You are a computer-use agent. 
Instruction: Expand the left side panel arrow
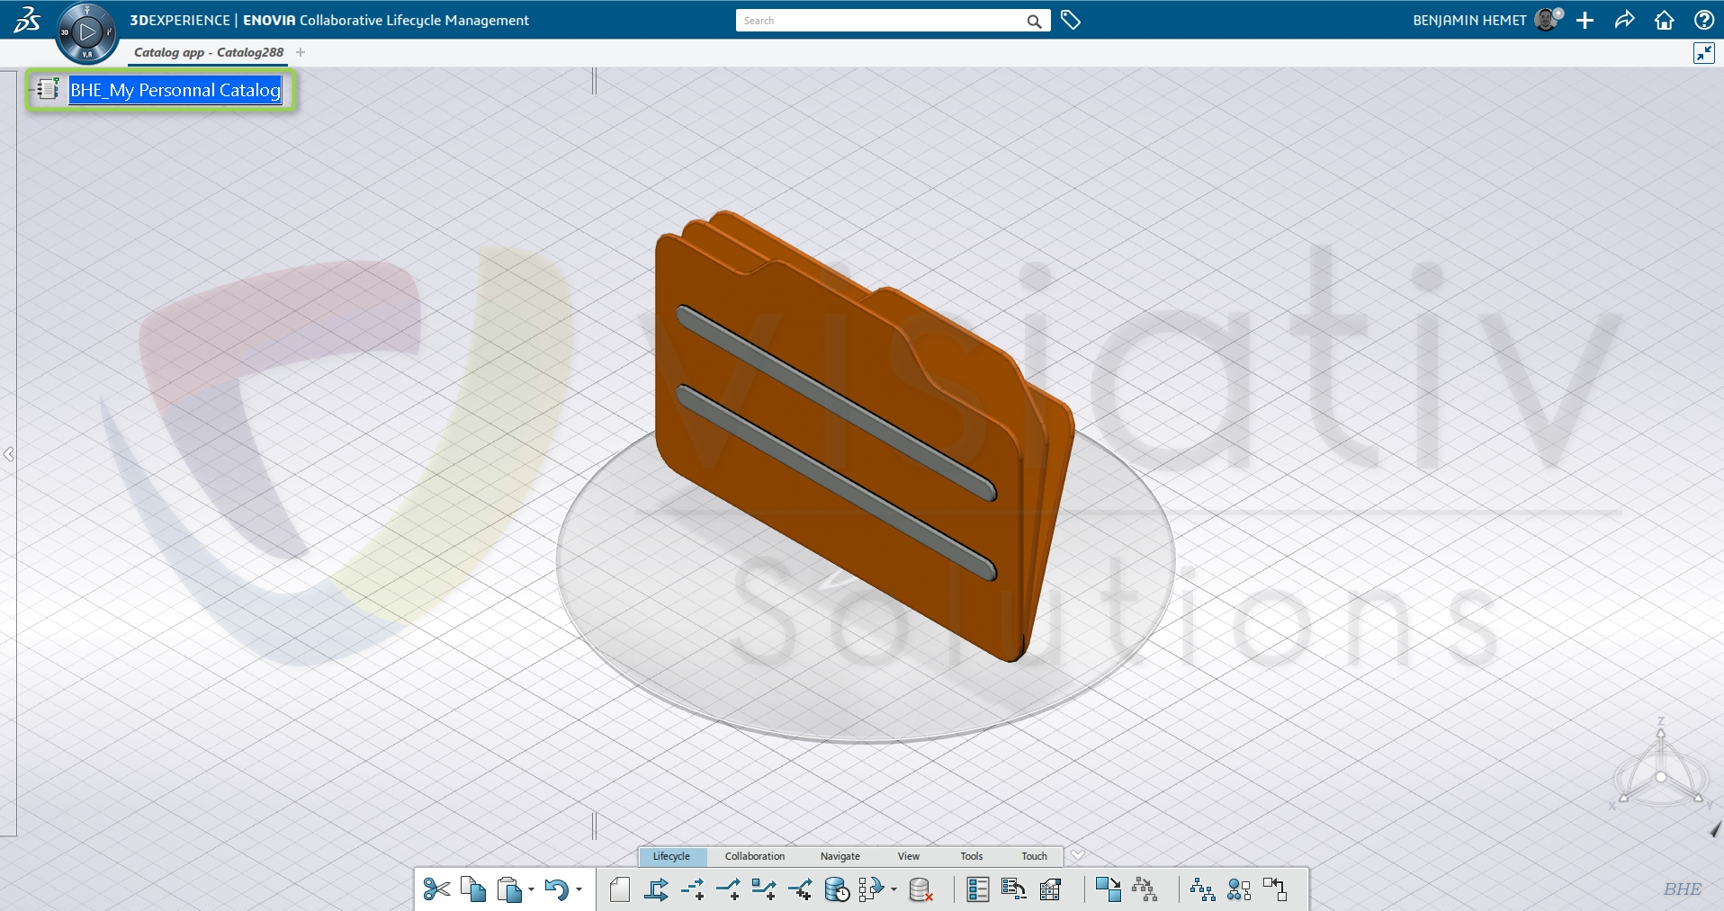[8, 454]
